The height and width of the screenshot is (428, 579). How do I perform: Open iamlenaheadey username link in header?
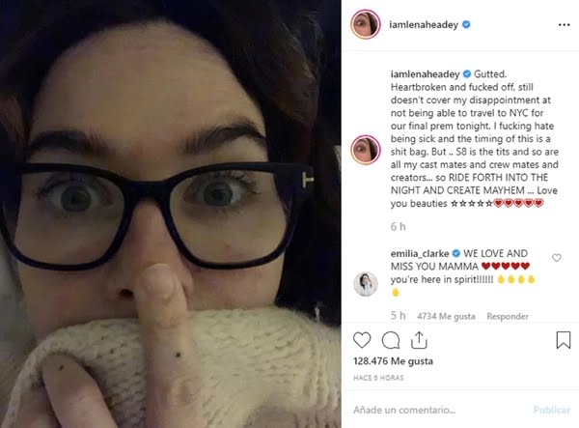[x=424, y=25]
